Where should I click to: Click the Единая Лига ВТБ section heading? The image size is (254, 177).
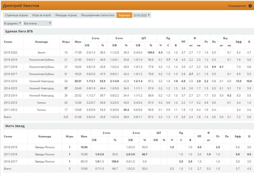(x=19, y=31)
